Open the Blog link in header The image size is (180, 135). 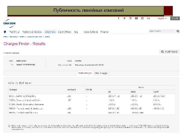click(x=148, y=18)
